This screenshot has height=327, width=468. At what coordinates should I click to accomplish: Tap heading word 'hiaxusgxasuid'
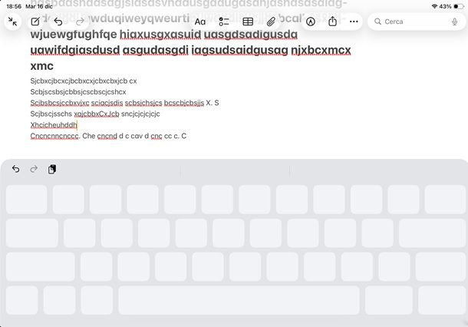160,35
